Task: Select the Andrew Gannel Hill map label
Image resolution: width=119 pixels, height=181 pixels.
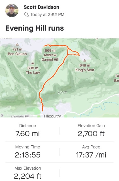Action: (x=50, y=55)
